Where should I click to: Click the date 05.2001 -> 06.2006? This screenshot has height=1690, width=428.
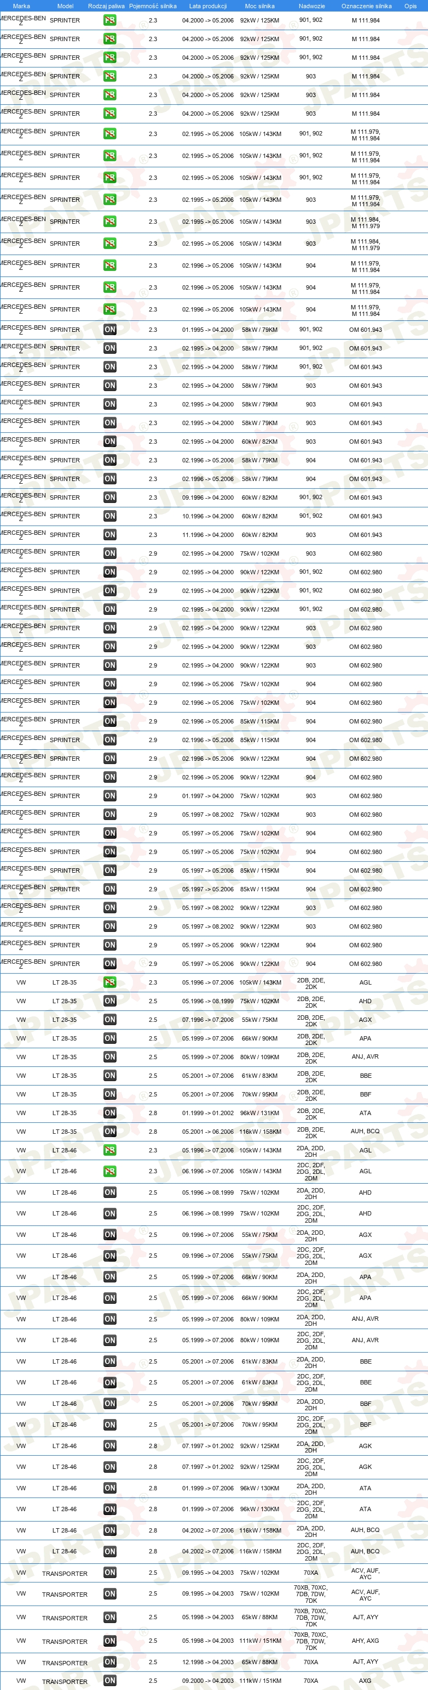(x=207, y=1132)
